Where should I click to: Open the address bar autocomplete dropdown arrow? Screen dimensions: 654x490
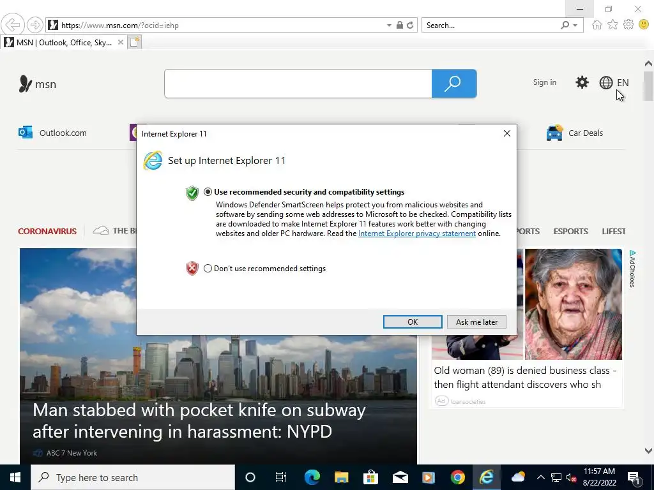coord(389,26)
